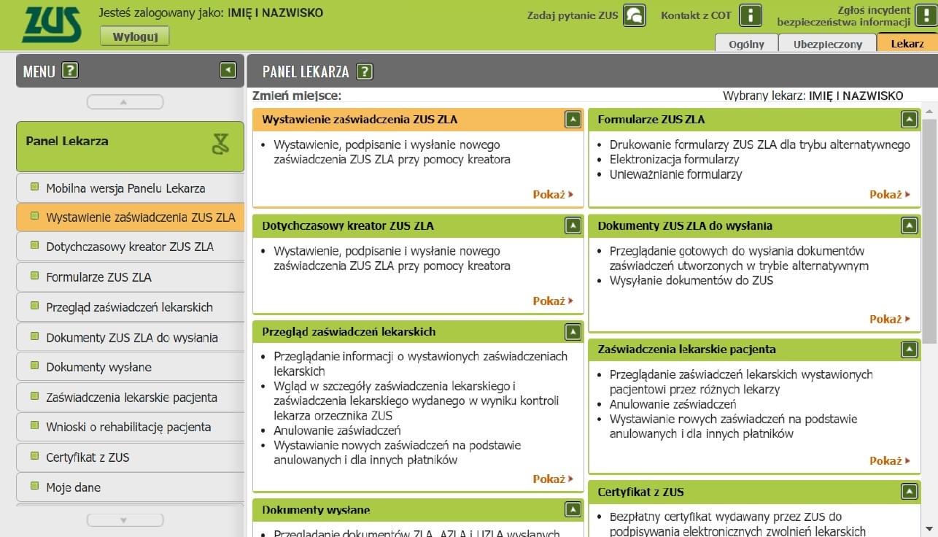Switch to the Ubezpieczony tab
The width and height of the screenshot is (938, 537).
[828, 43]
